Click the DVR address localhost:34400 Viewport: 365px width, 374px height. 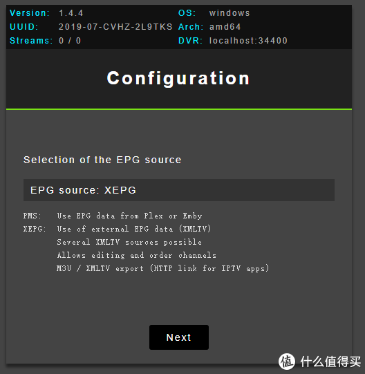(x=248, y=41)
